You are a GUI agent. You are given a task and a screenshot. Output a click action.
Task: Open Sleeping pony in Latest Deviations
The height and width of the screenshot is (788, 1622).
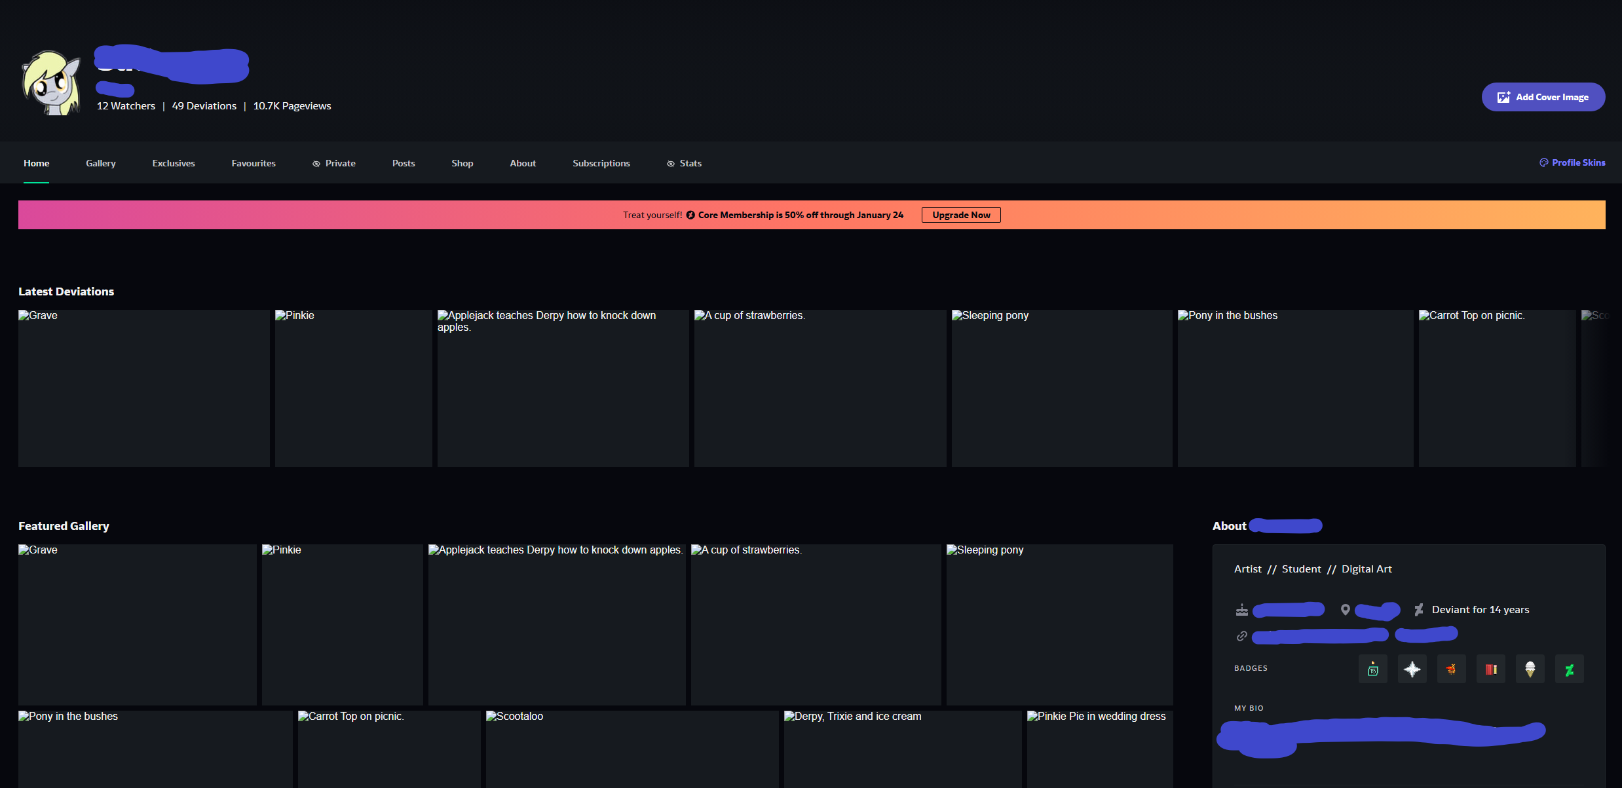pos(1062,388)
